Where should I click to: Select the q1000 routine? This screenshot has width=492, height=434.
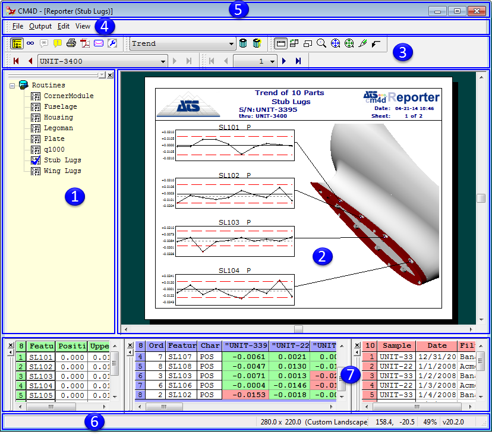pyautogui.click(x=54, y=149)
